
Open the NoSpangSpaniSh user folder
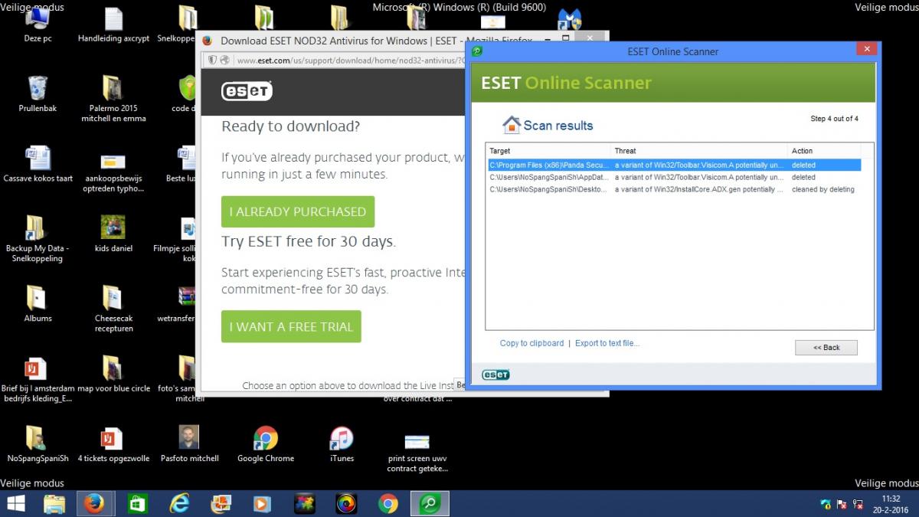(x=38, y=443)
